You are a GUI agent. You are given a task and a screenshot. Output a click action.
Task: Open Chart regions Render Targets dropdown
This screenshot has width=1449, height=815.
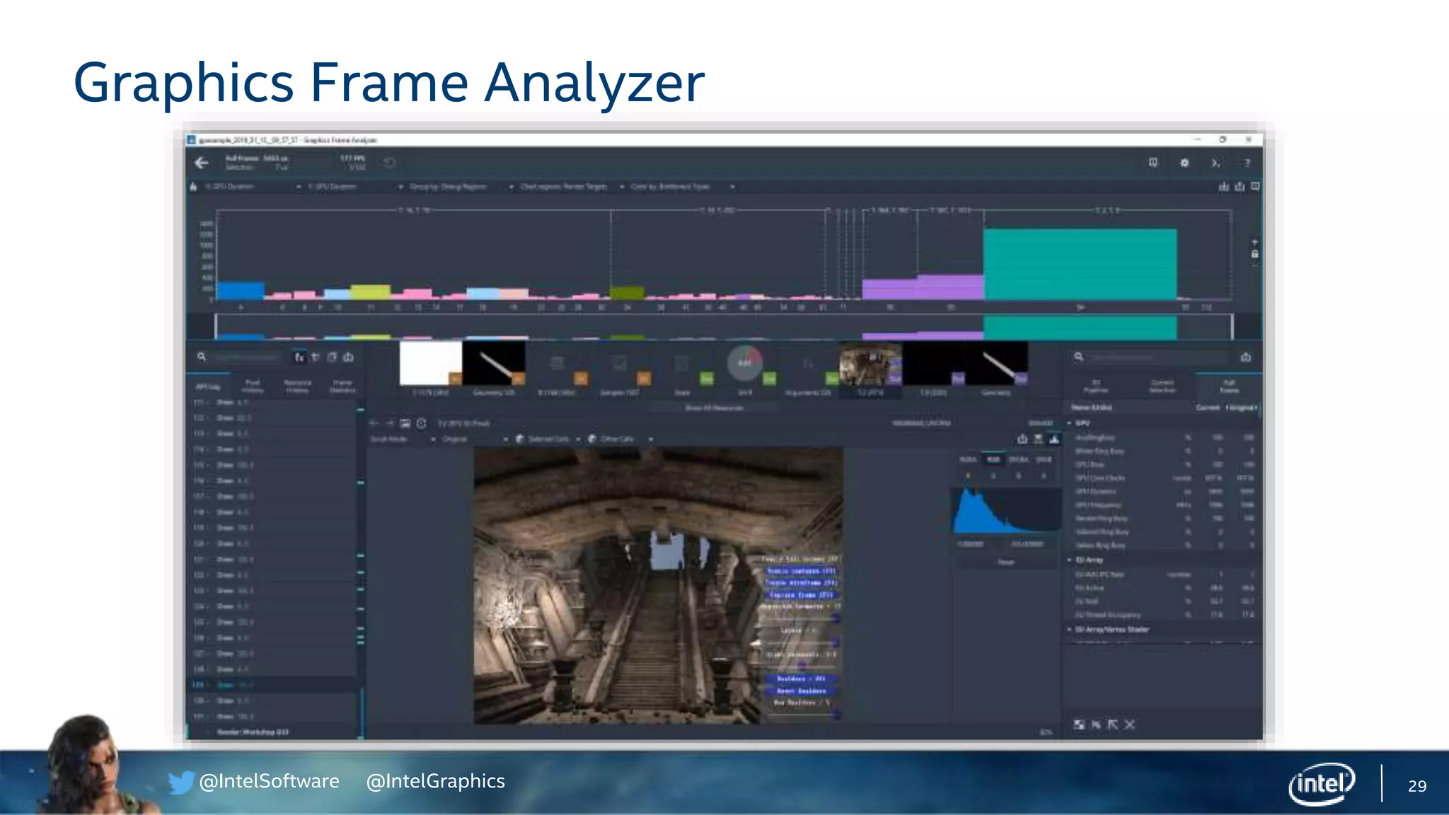[x=572, y=187]
